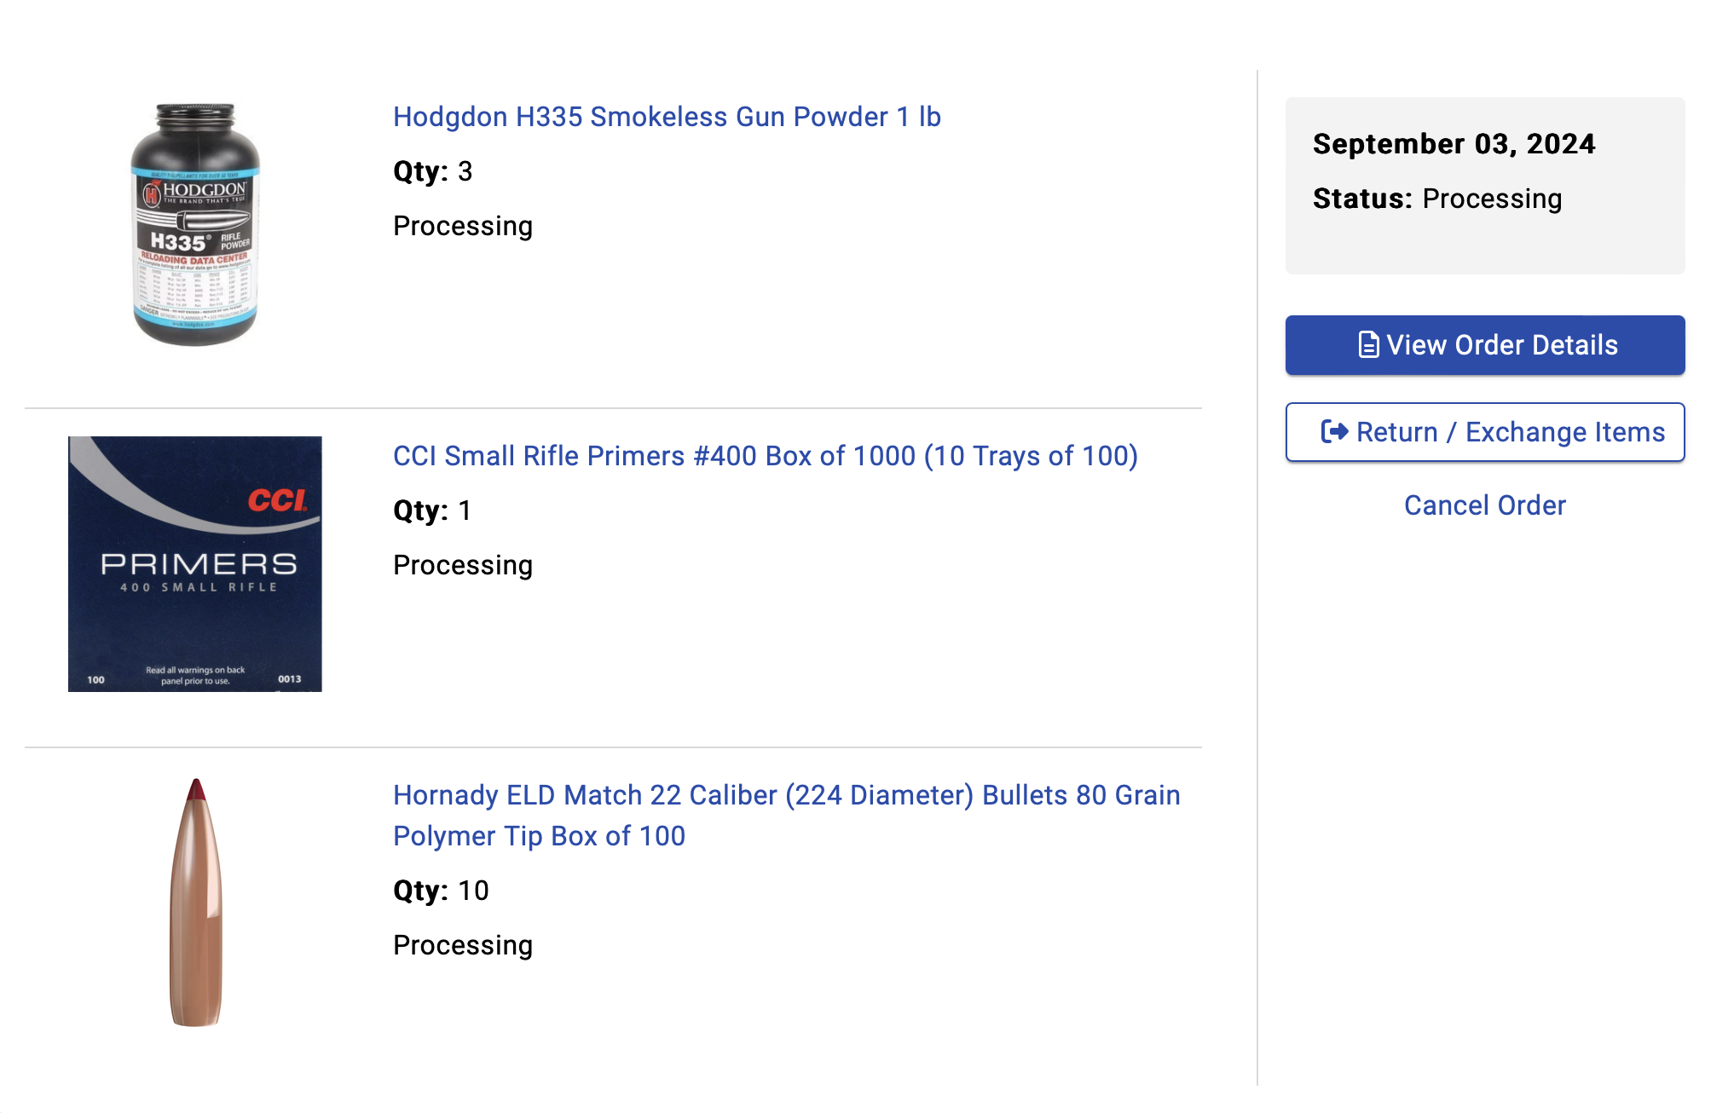Screen dimensions: 1734x1113
Task: Click the September 03, 2024 order date
Action: 1454,144
